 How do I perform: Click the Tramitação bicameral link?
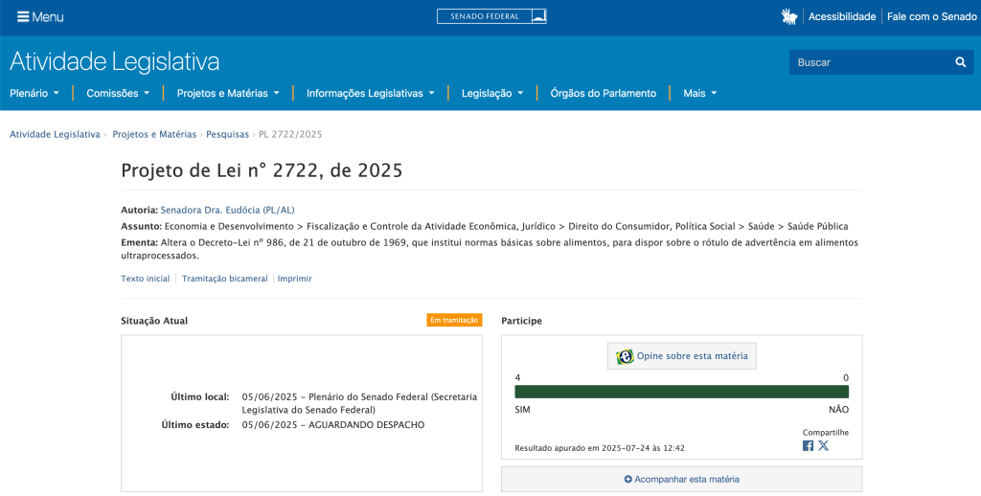[224, 279]
